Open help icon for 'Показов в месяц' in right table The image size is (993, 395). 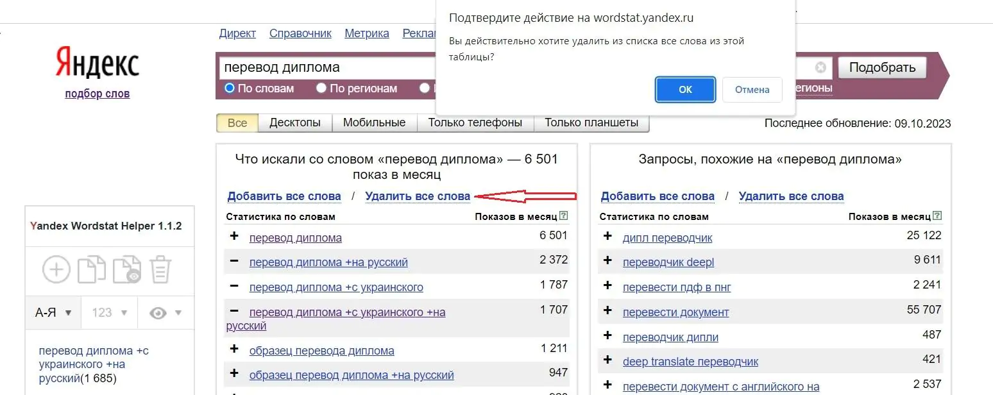click(937, 216)
